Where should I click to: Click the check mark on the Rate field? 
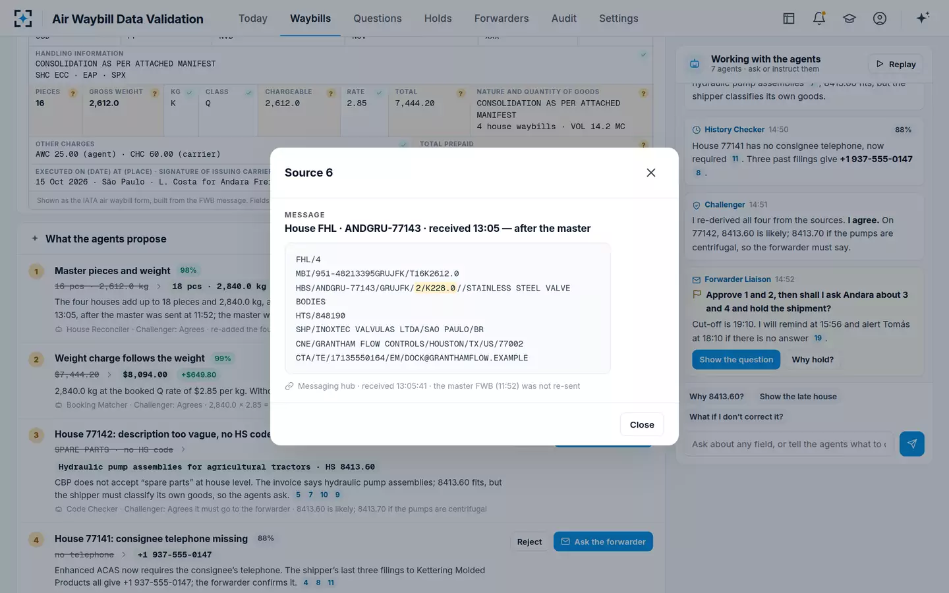coord(379,92)
